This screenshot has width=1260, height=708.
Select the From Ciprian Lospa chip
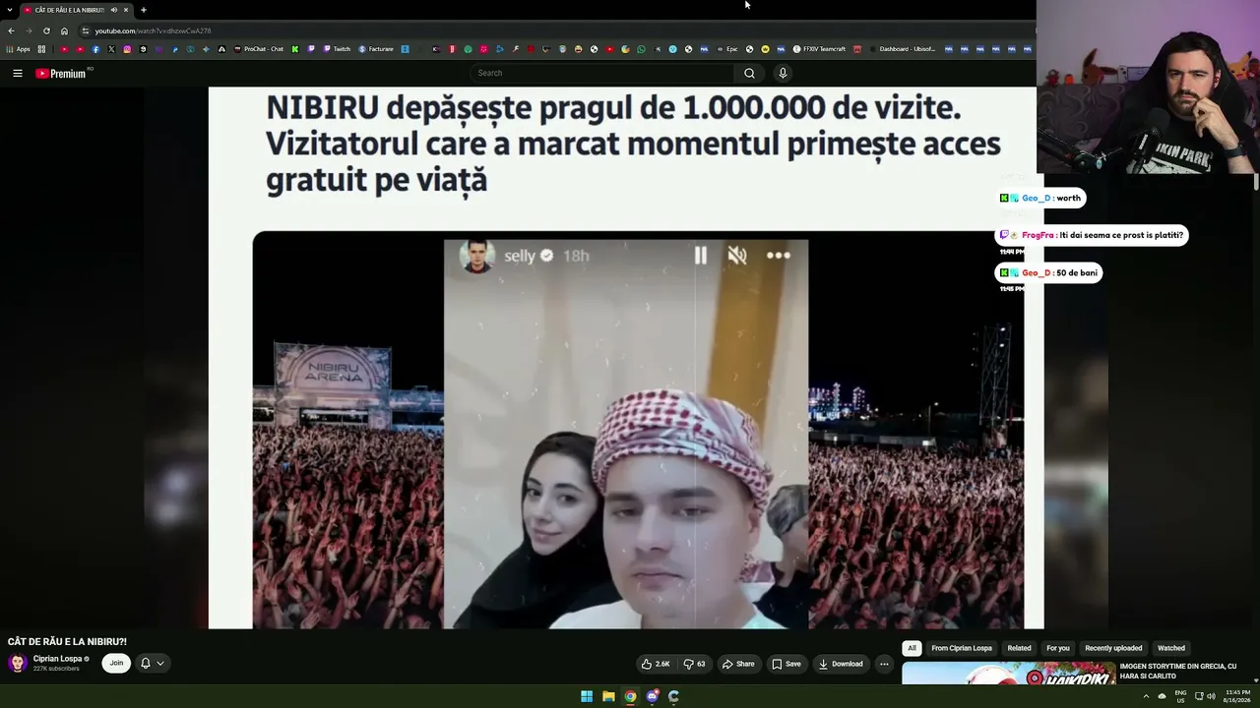[x=962, y=648]
